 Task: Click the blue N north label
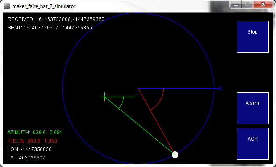(x=221, y=89)
